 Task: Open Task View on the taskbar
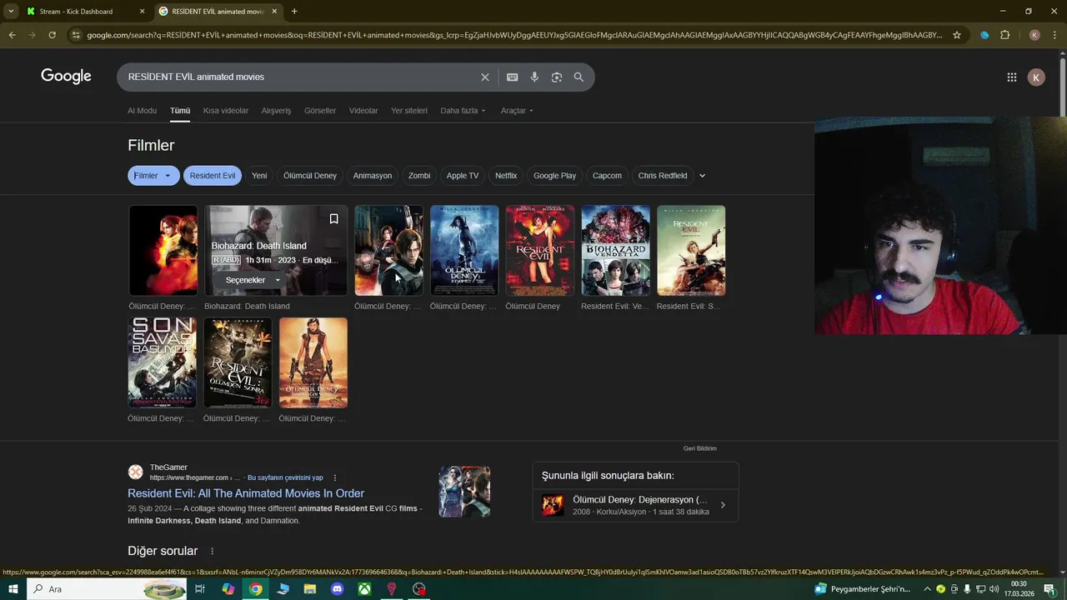200,589
